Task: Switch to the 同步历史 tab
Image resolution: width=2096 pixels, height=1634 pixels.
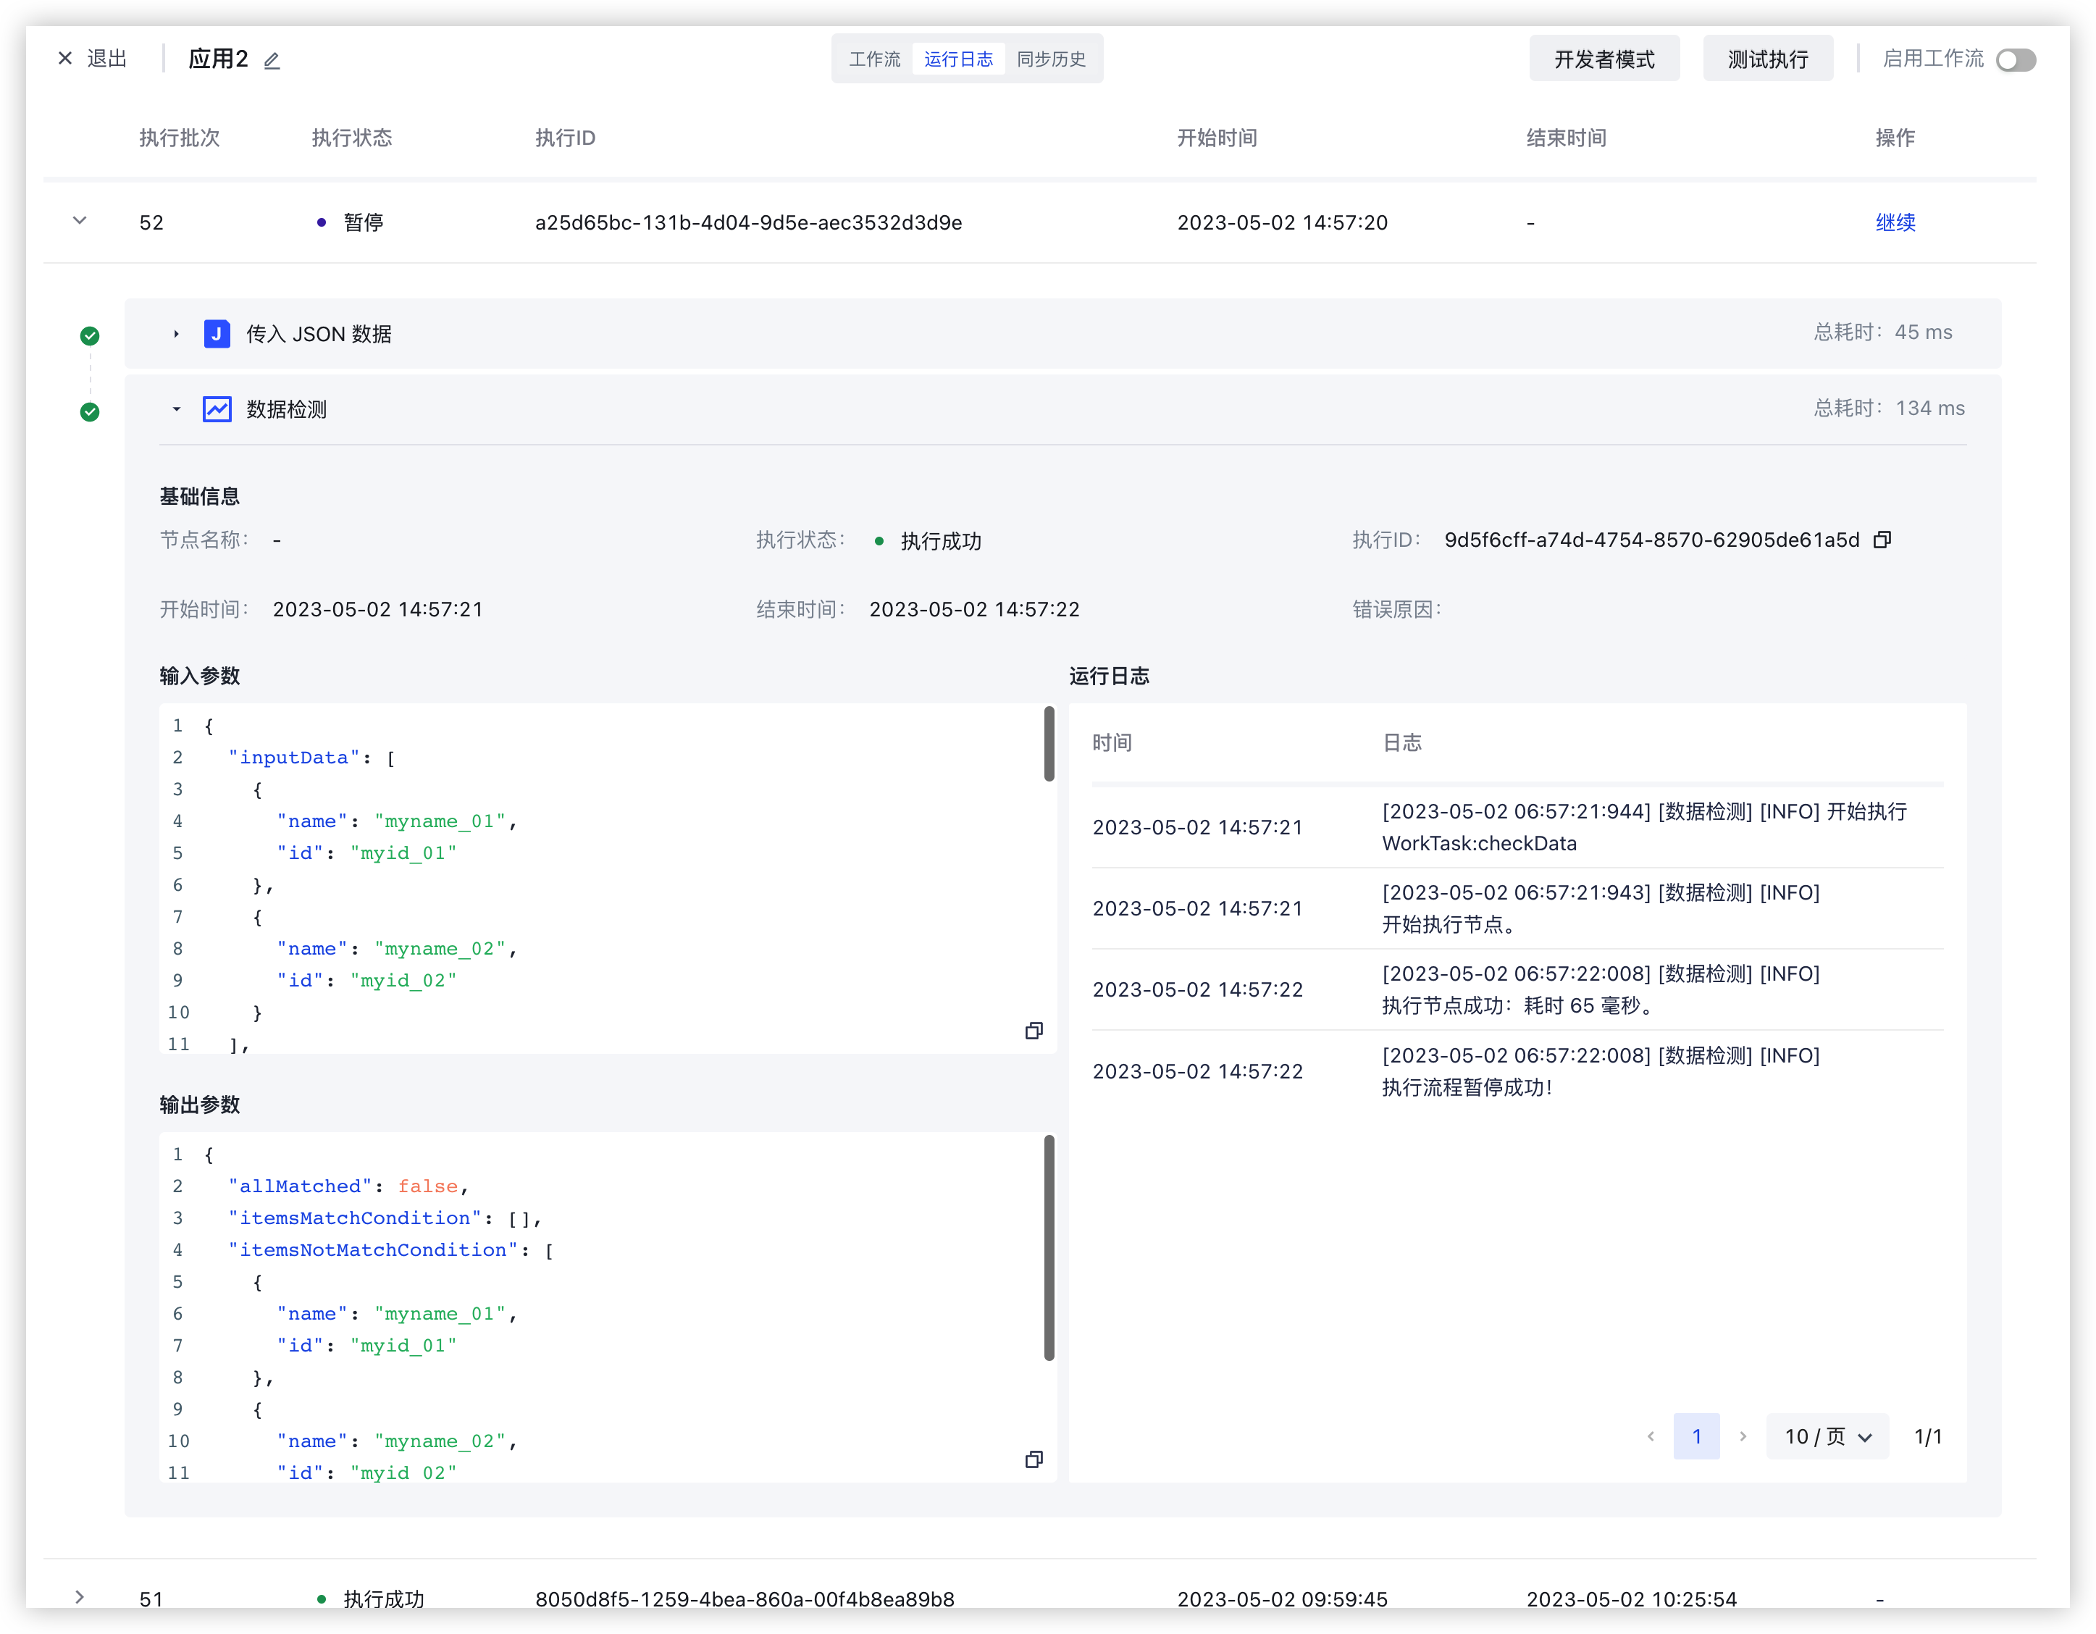Action: pos(1051,59)
